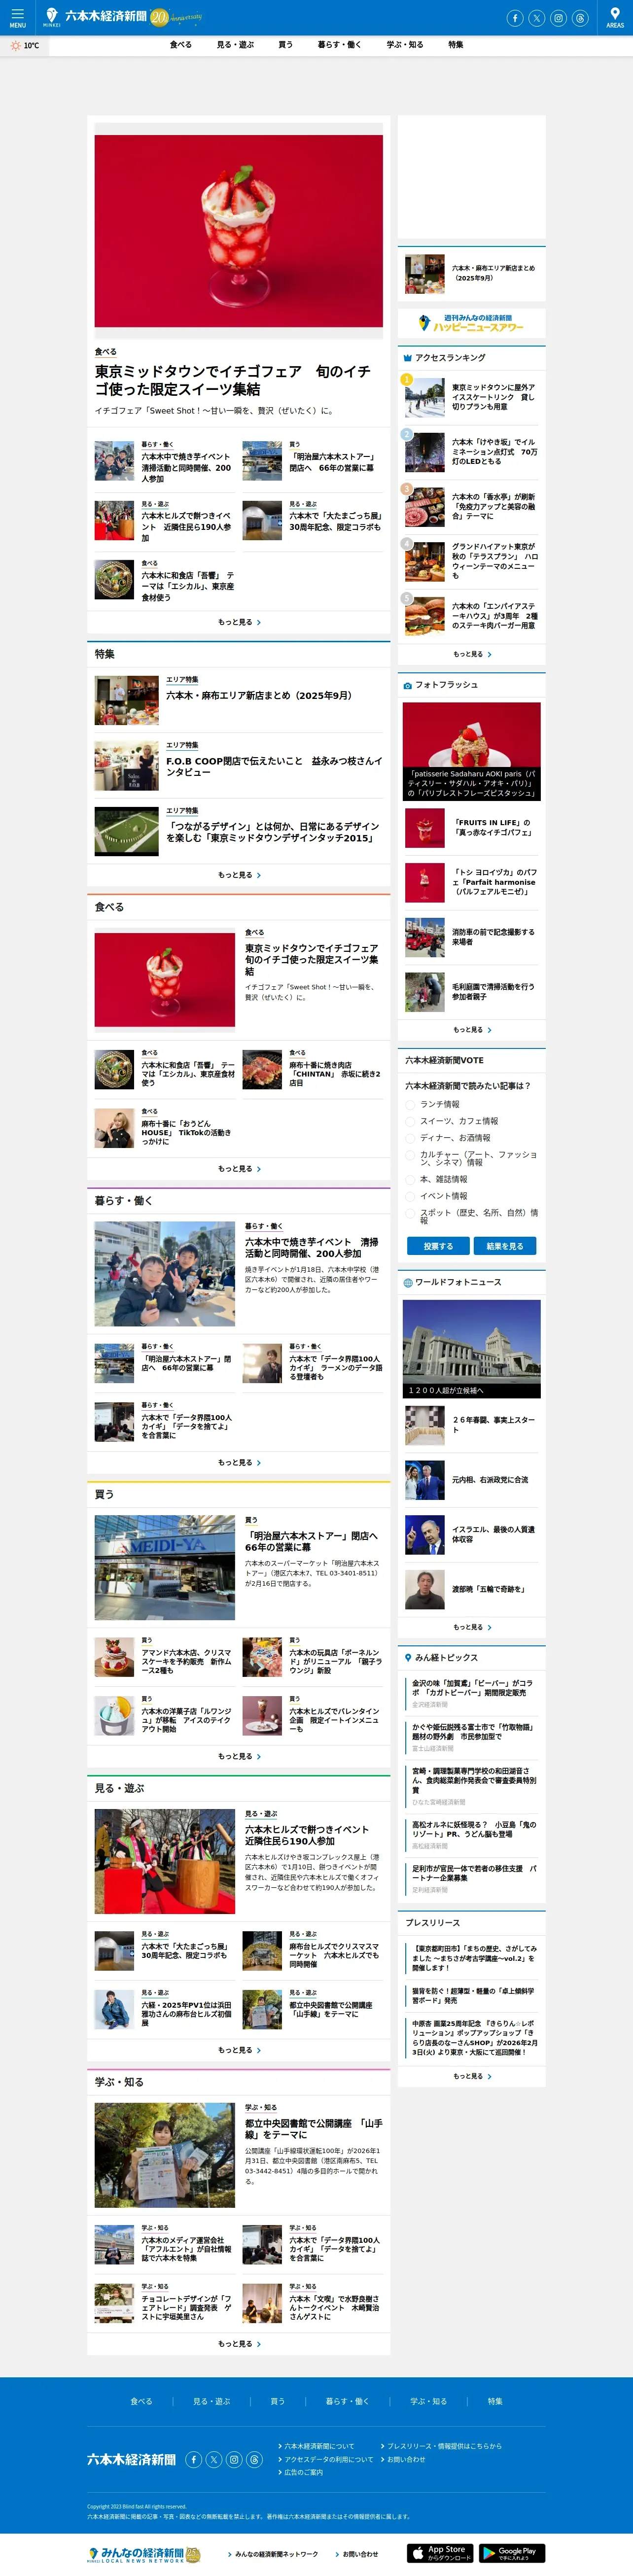This screenshot has height=2576, width=633.
Task: Expand もっと見る under アクセスランキング
Action: 472,654
